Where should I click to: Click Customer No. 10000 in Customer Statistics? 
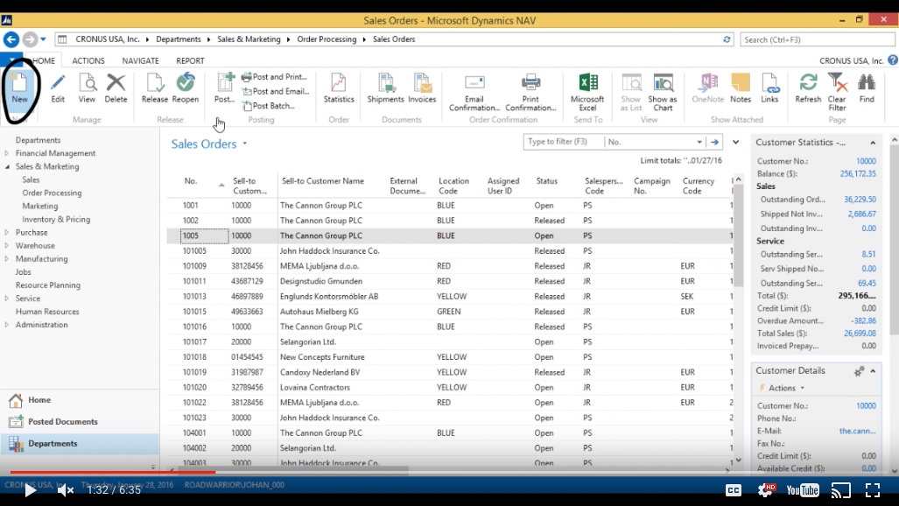click(866, 161)
